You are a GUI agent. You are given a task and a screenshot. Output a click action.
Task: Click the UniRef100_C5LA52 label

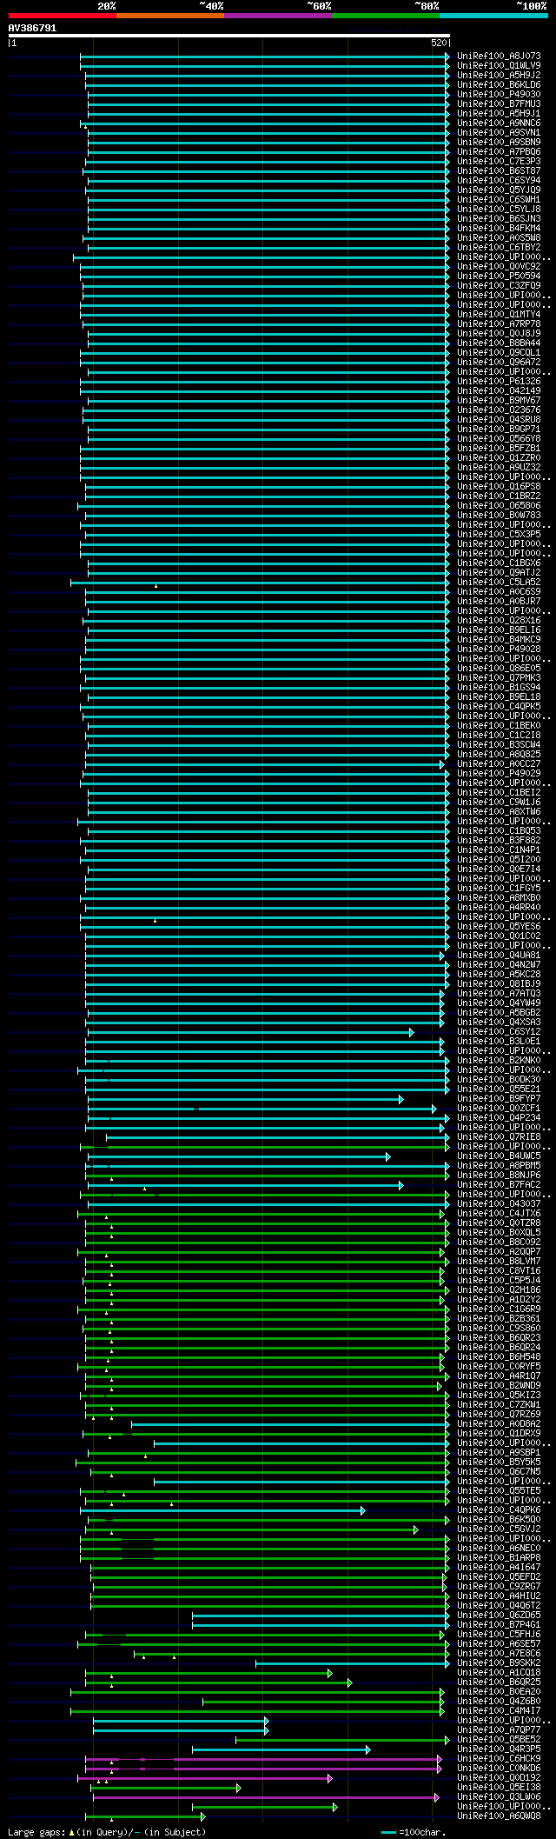[x=499, y=582]
